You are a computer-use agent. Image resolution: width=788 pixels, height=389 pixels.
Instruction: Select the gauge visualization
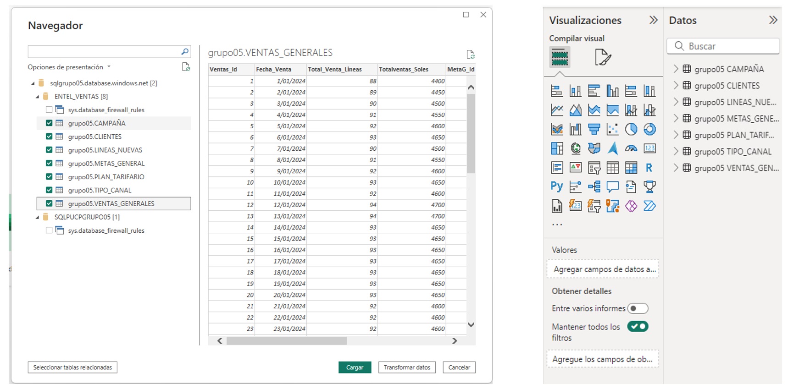coord(631,148)
